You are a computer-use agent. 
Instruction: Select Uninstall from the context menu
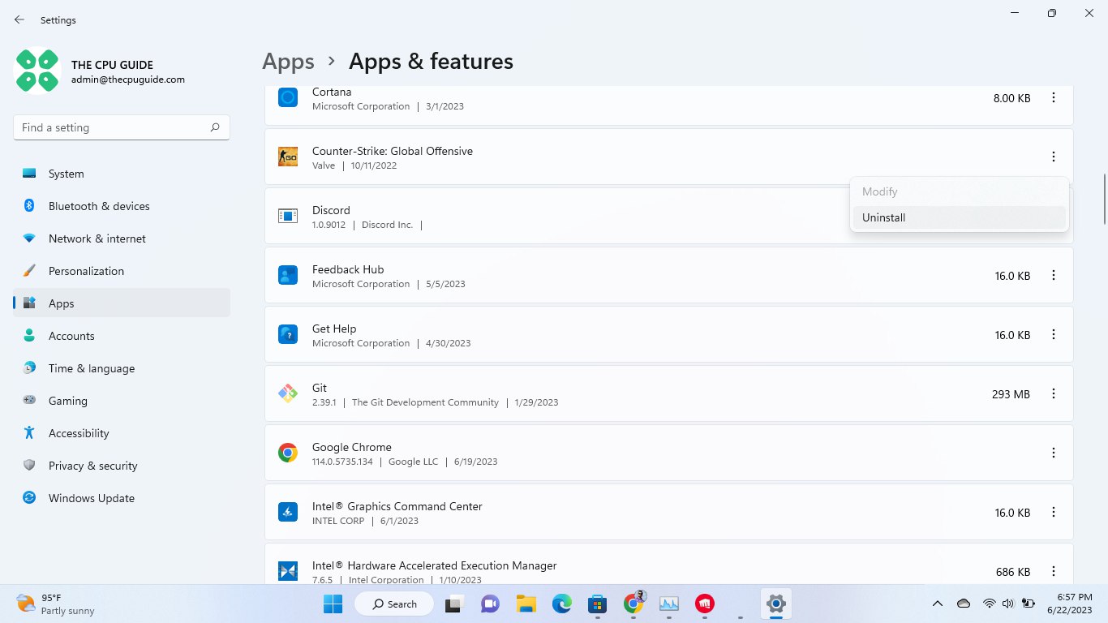[959, 217]
